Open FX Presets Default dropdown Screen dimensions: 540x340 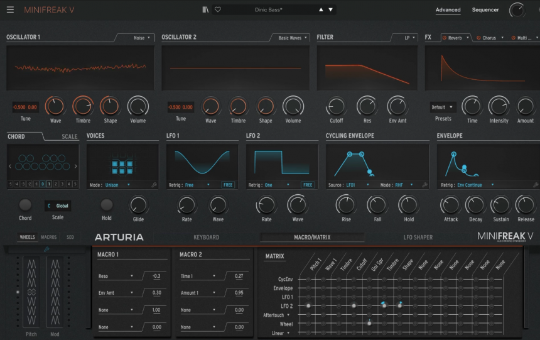point(442,107)
